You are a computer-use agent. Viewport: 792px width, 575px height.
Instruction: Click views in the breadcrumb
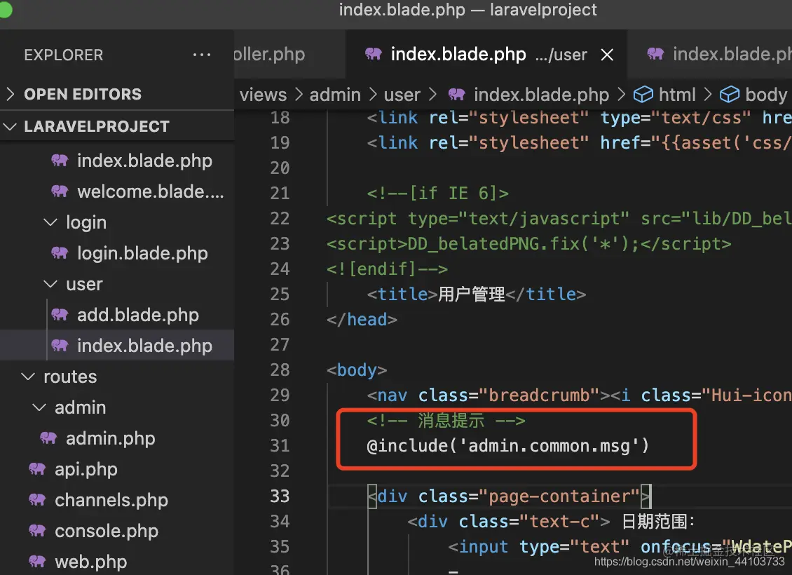point(263,95)
